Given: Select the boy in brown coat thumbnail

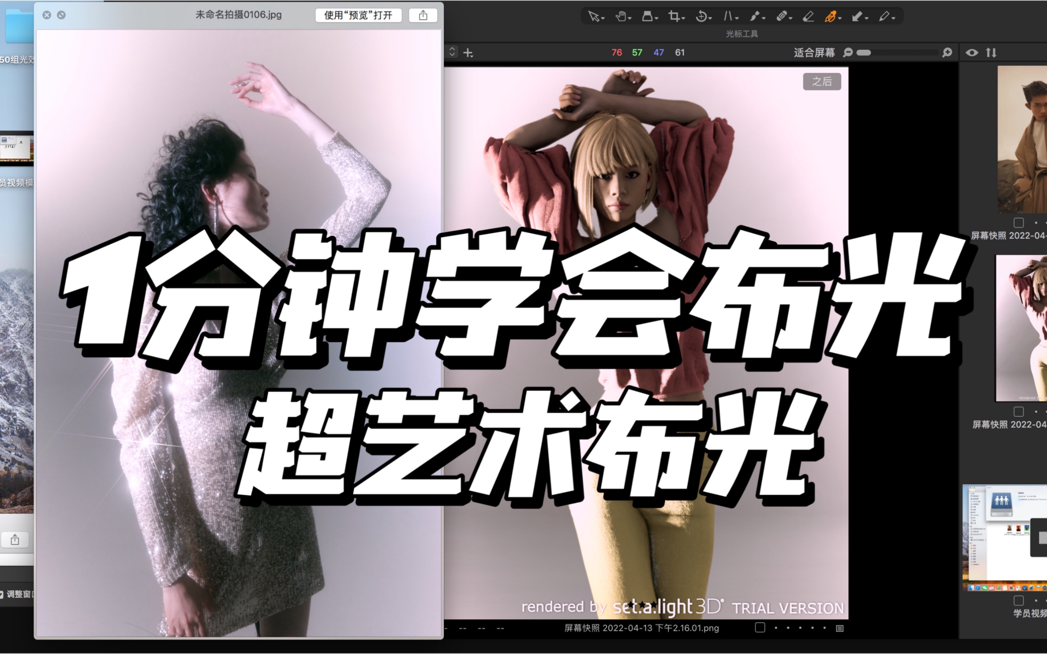Looking at the screenshot, I should coord(1022,139).
